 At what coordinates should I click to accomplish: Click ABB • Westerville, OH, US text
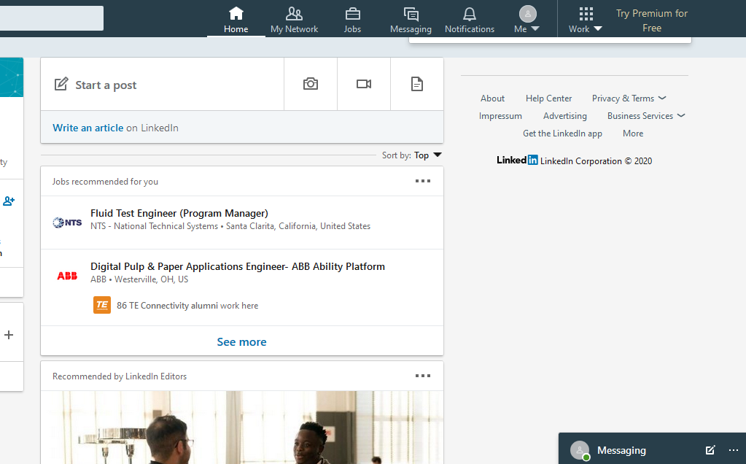tap(139, 279)
